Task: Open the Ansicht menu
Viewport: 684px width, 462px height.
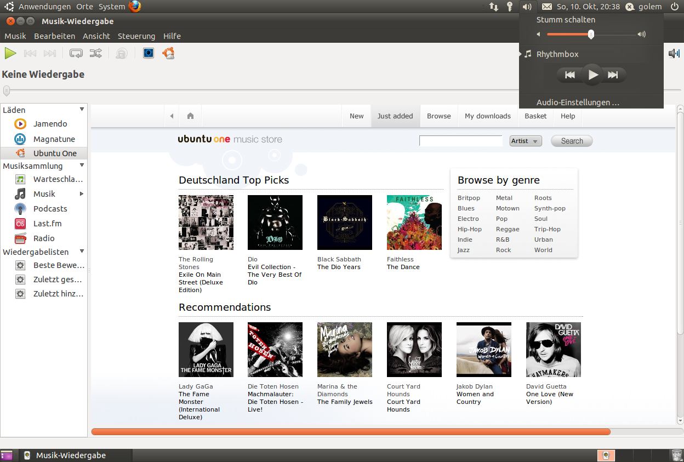Action: tap(96, 36)
